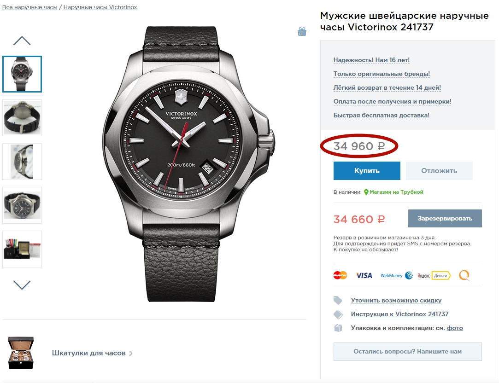This screenshot has width=499, height=383.
Task: Go to 'Все наручные часы' breadcrumb
Action: (30, 7)
